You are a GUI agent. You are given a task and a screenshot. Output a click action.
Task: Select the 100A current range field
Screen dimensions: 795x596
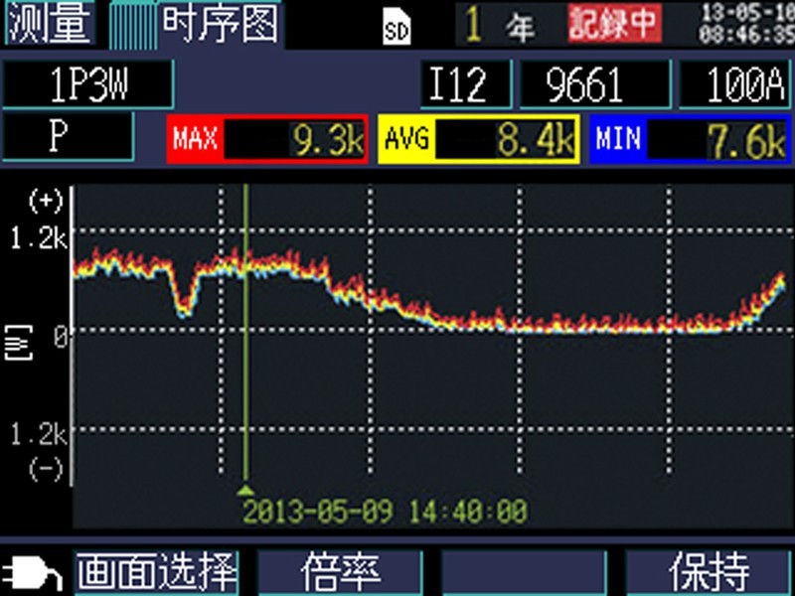pos(733,86)
